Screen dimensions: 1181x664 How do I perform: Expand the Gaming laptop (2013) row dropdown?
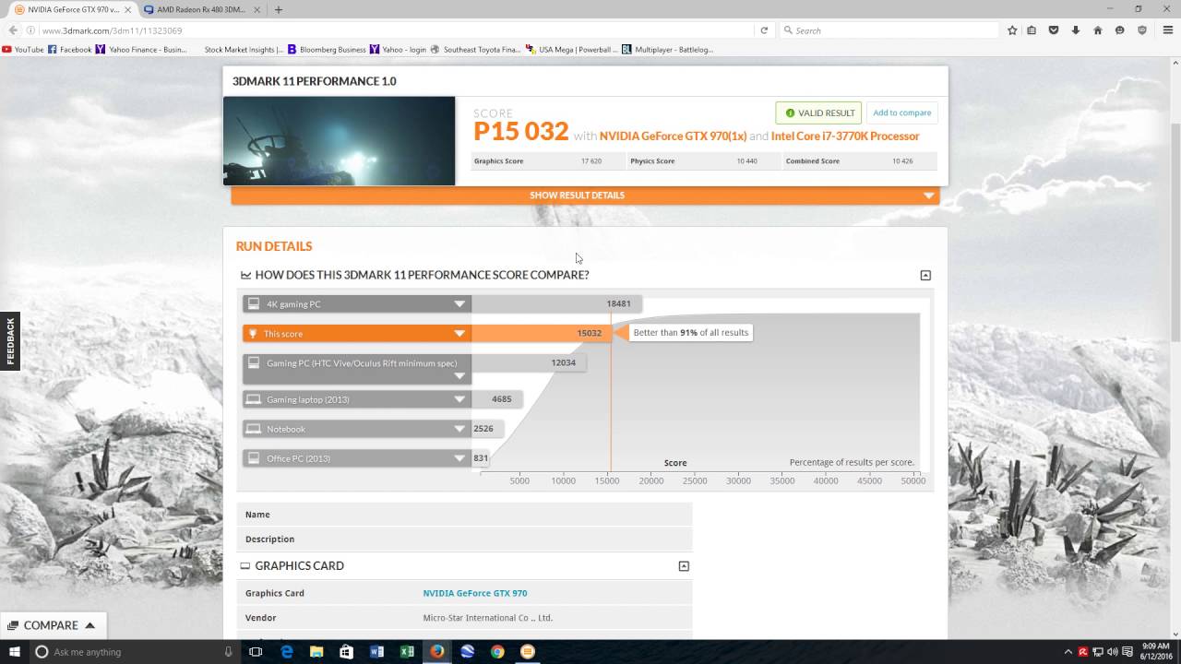click(459, 399)
